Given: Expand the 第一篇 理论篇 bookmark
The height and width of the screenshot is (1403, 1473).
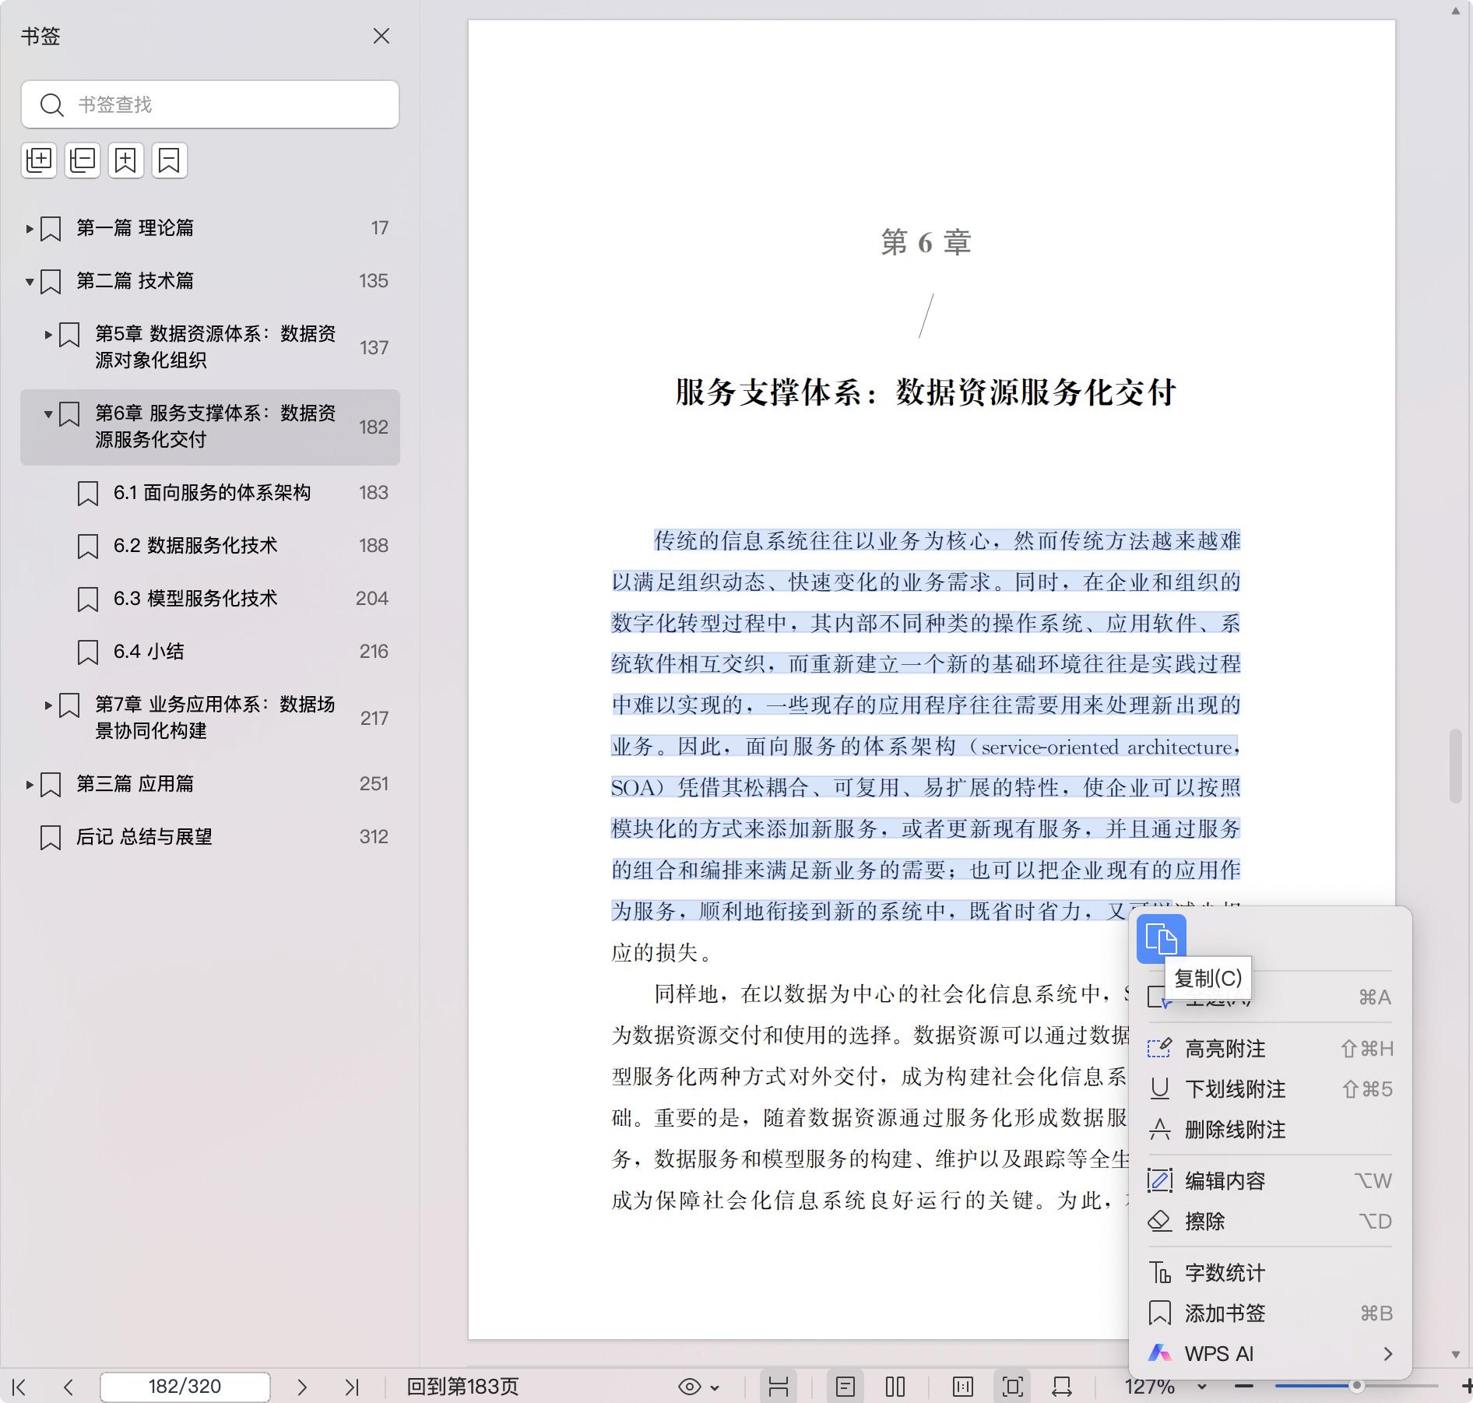Looking at the screenshot, I should click(29, 229).
